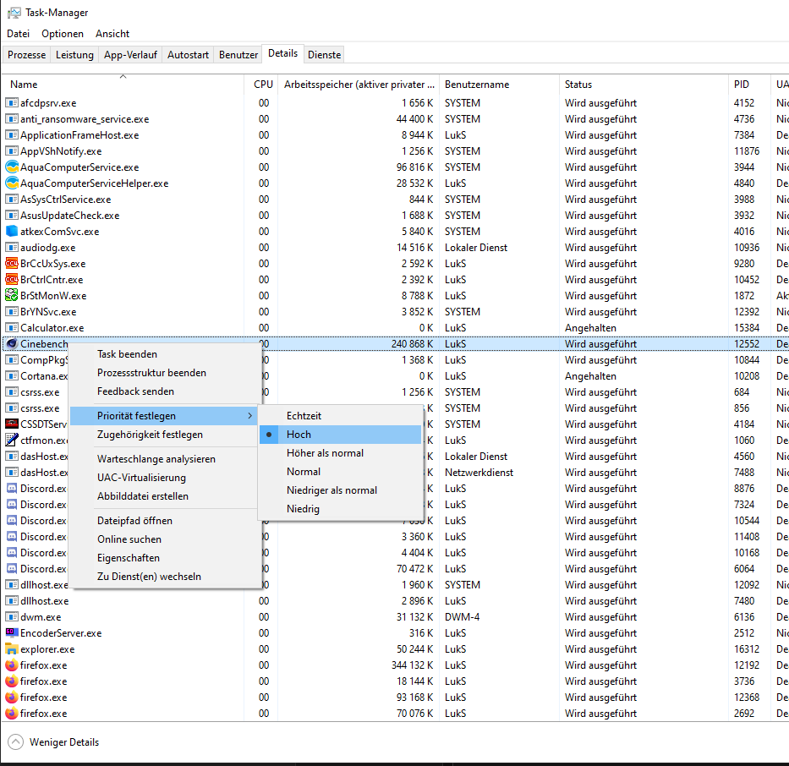Viewport: 789px width, 766px height.
Task: Click the Calculator.exe process icon
Action: click(12, 328)
